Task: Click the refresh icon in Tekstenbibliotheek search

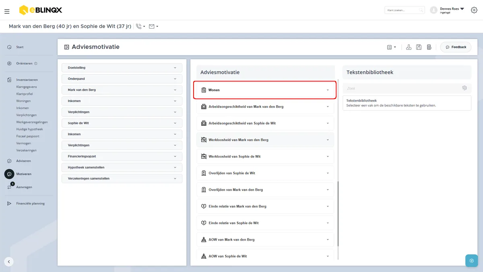Action: (x=464, y=88)
